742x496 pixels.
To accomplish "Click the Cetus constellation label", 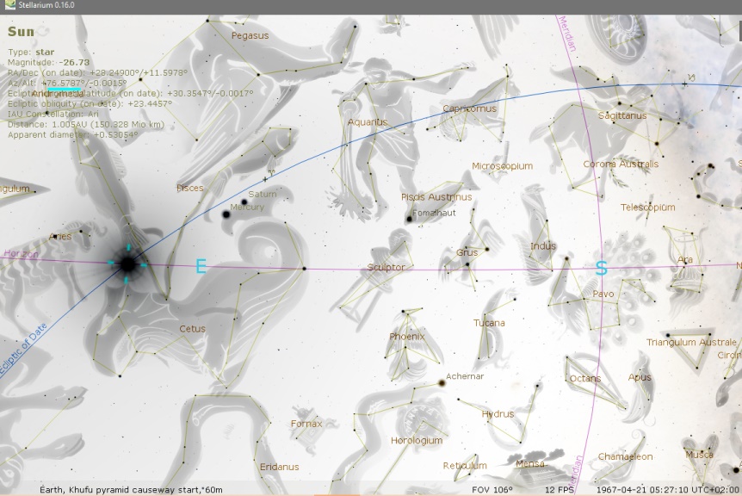I will 192,329.
